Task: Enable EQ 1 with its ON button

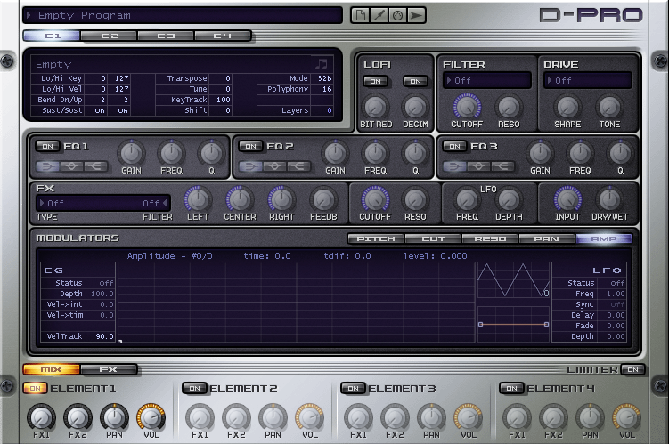Action: coord(47,147)
